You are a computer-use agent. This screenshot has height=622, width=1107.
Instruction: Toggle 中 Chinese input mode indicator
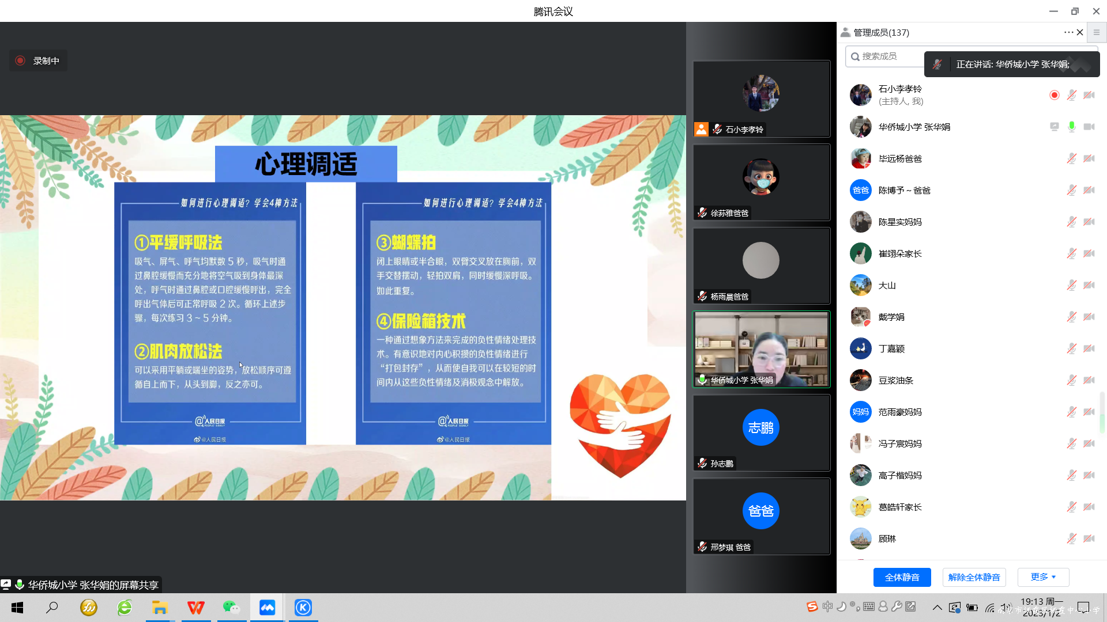[828, 606]
